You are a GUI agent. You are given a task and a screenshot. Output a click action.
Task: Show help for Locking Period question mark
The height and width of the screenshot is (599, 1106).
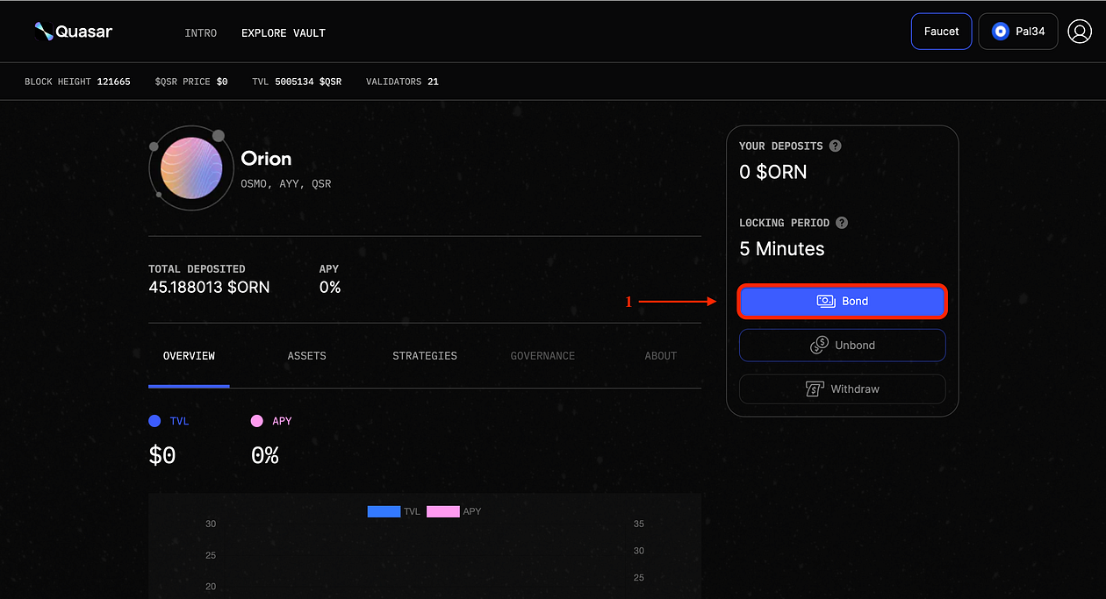click(842, 223)
